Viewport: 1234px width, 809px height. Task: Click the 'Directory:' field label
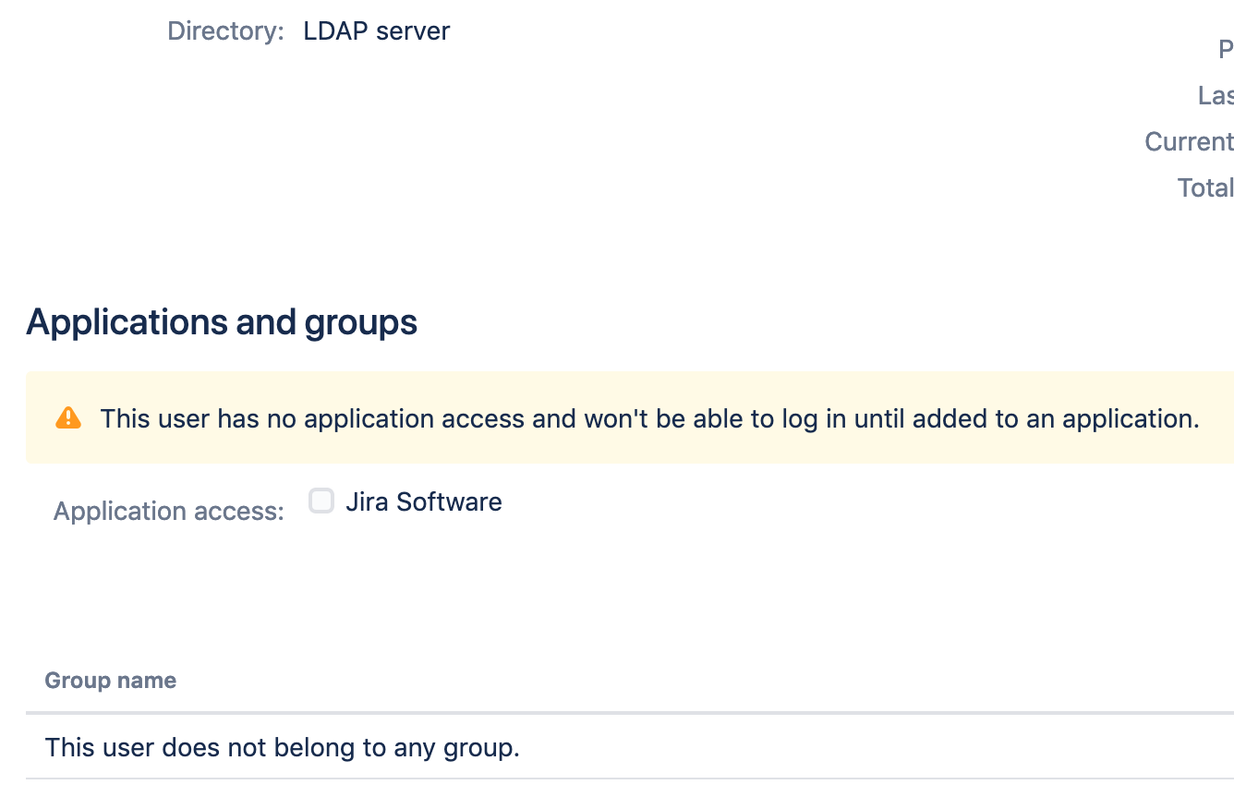(225, 31)
